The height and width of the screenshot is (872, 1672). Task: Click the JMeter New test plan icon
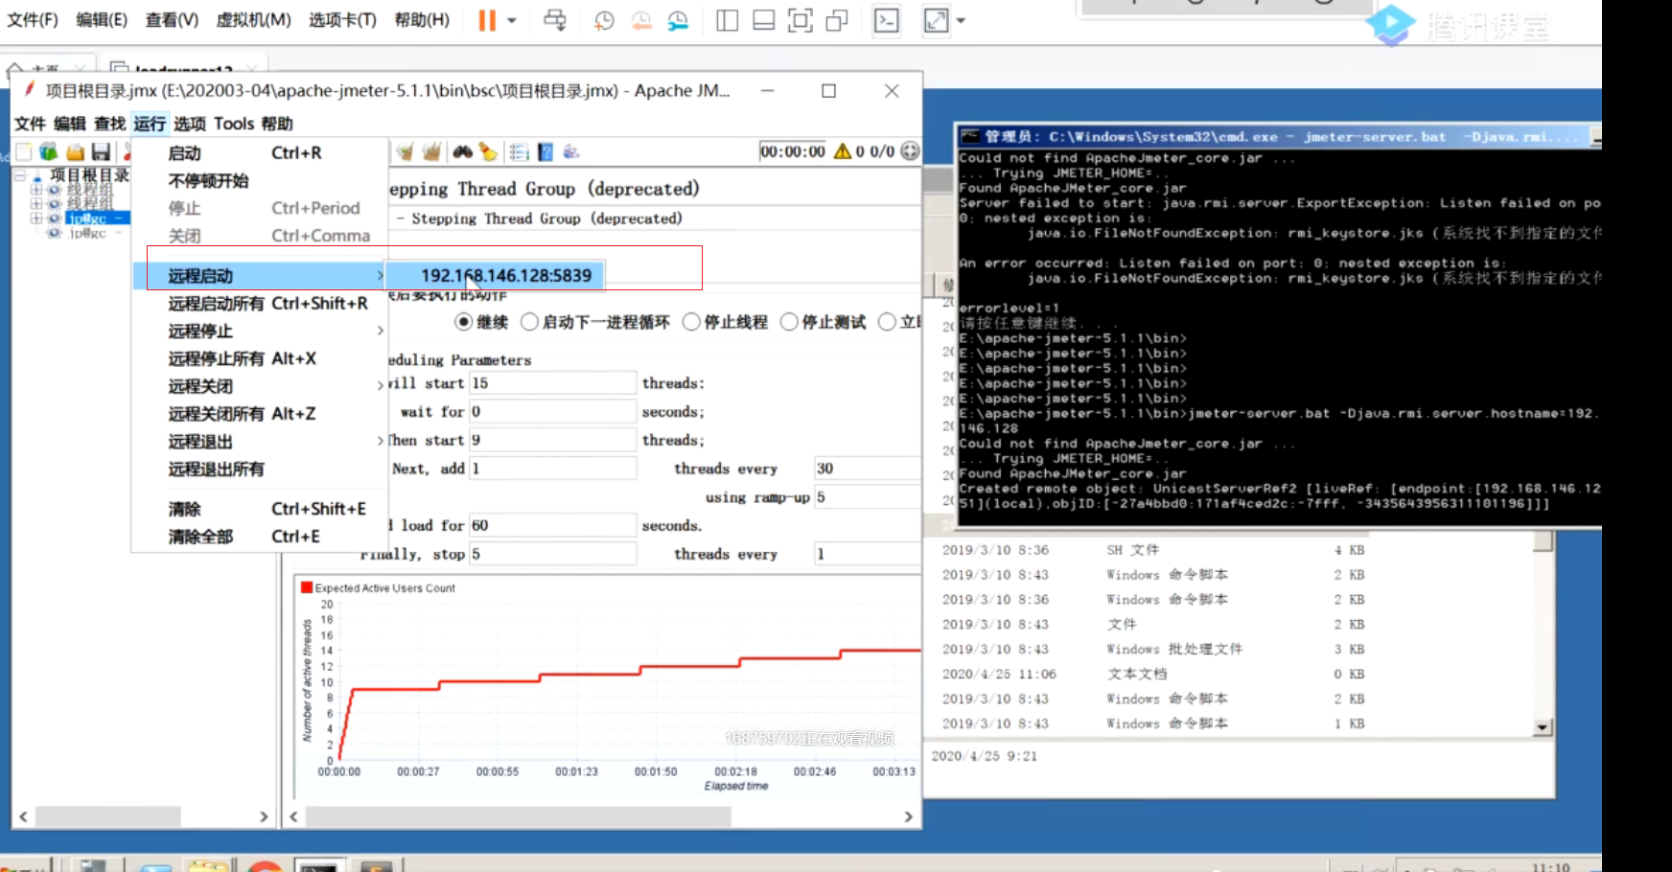coord(24,151)
